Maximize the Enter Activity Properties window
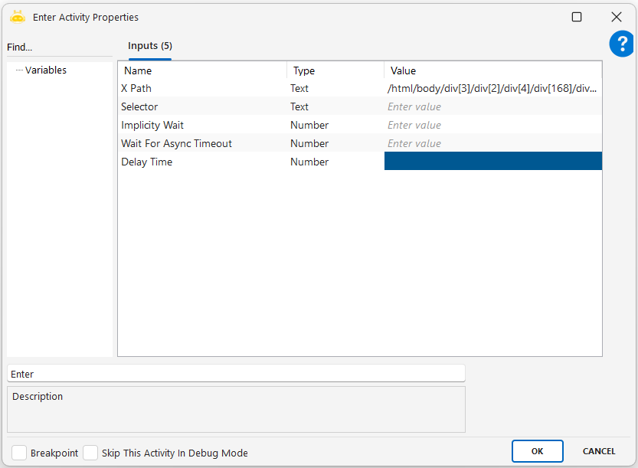Viewport: 638px width, 468px height. pyautogui.click(x=577, y=17)
